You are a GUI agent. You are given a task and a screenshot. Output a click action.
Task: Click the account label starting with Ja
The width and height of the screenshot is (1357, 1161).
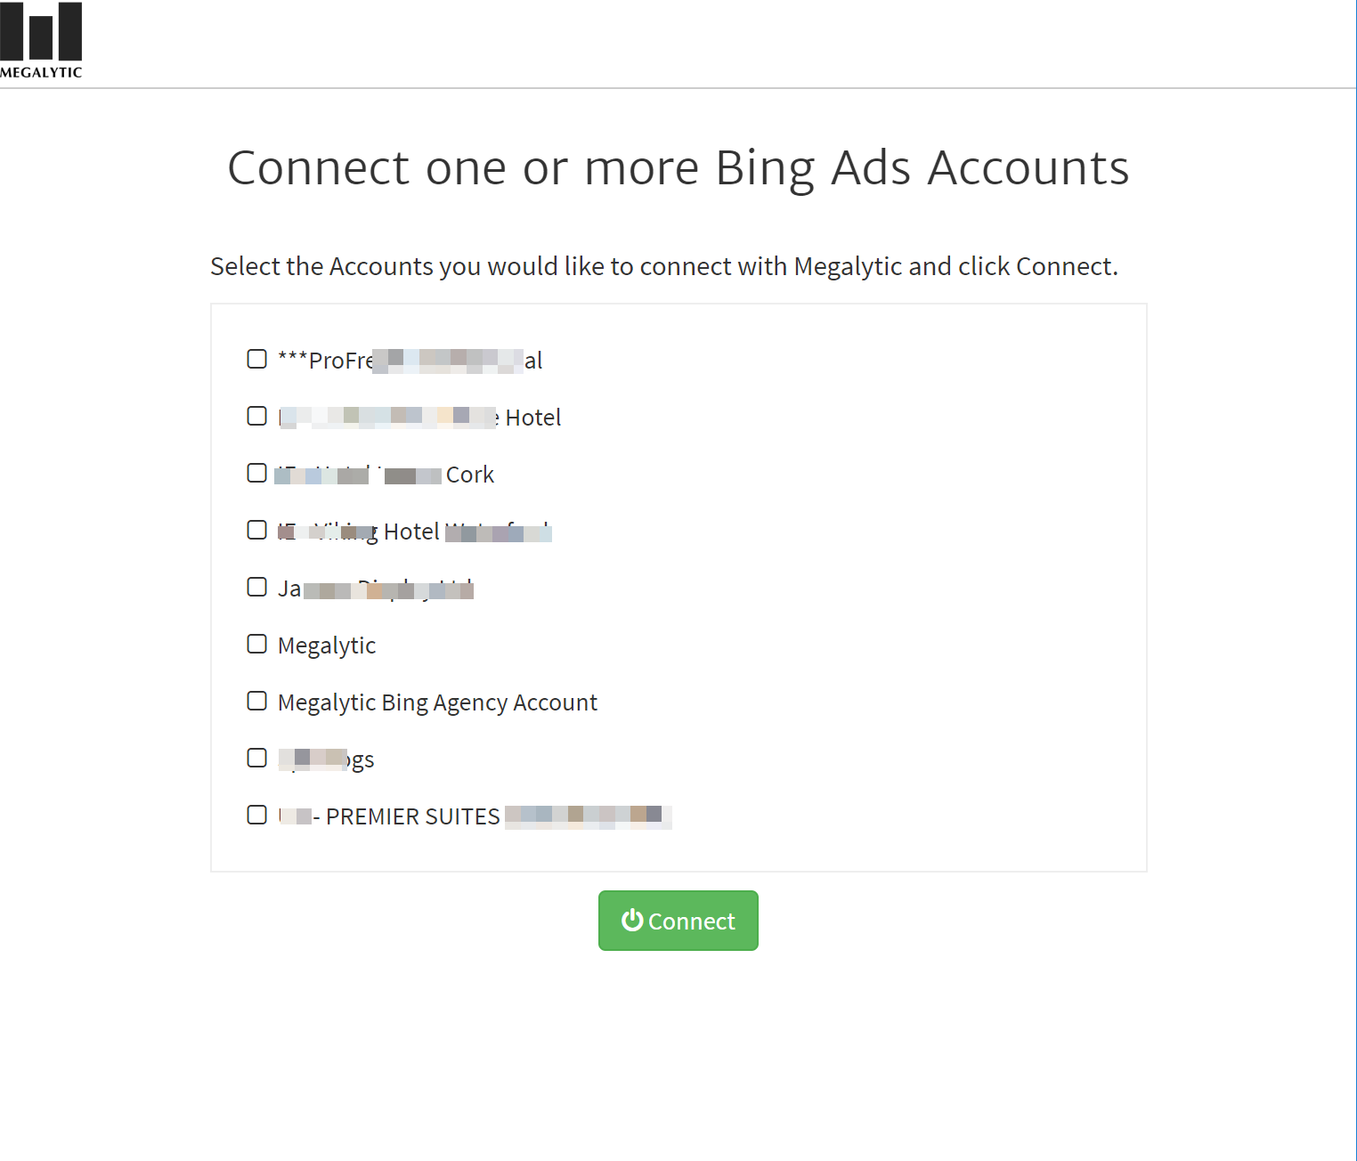(375, 589)
